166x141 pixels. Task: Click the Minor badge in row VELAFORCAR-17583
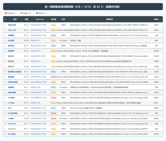click(x=53, y=35)
